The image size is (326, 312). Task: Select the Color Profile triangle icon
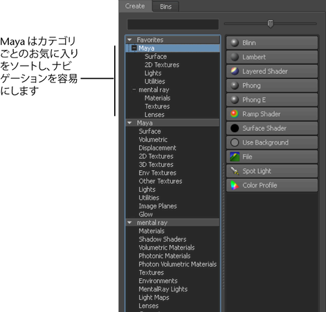235,185
